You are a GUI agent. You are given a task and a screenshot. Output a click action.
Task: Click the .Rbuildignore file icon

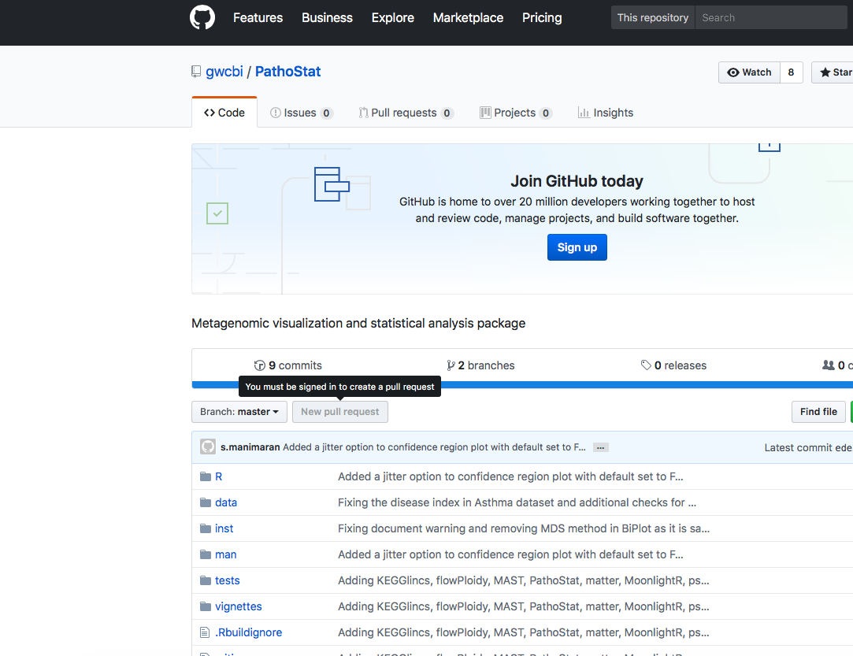(205, 632)
